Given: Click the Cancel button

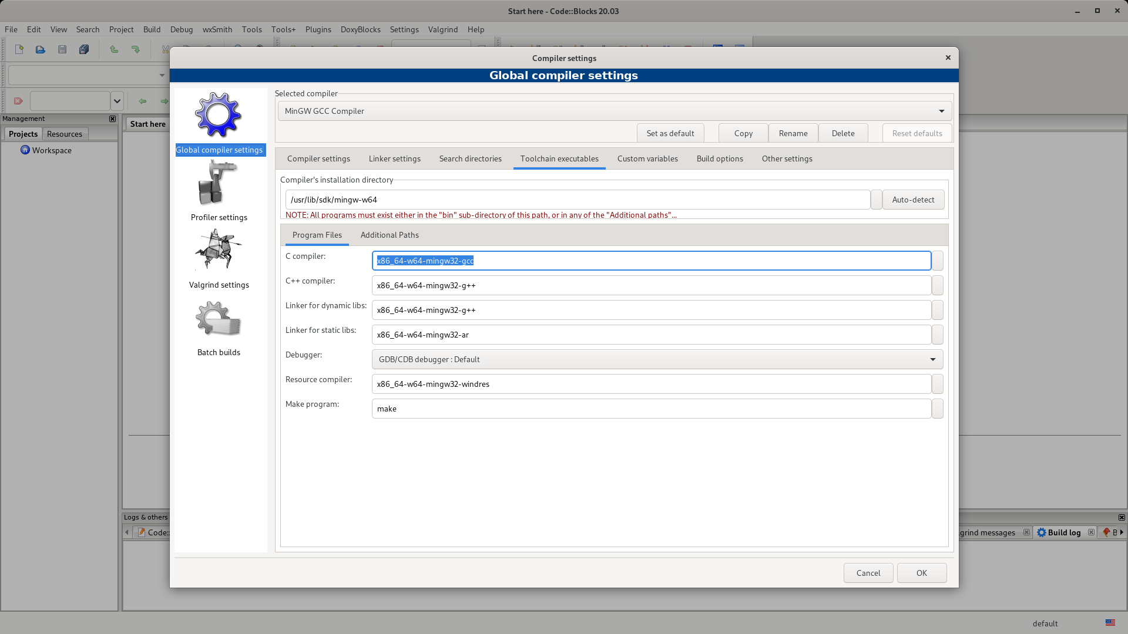Looking at the screenshot, I should click(x=868, y=573).
